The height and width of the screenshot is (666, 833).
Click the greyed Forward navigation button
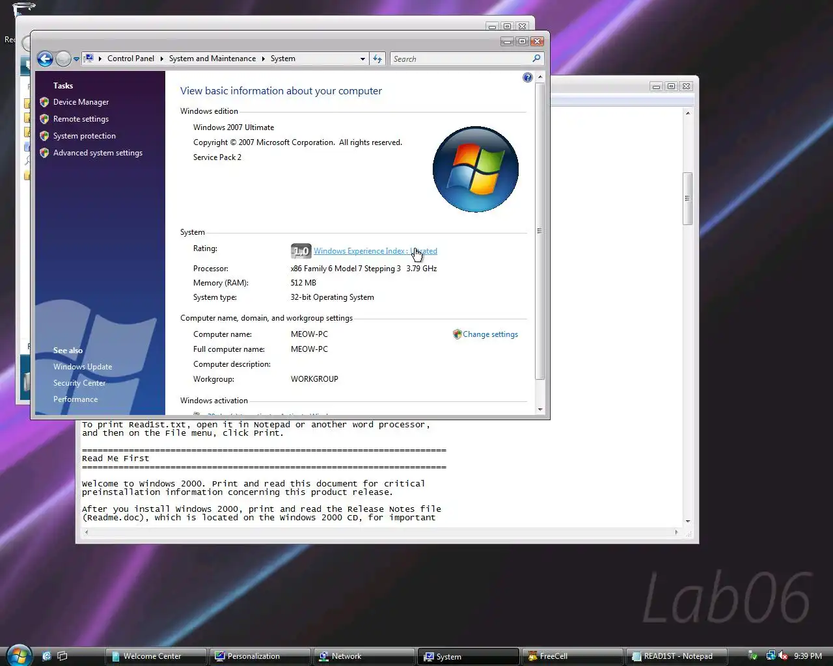pyautogui.click(x=63, y=59)
